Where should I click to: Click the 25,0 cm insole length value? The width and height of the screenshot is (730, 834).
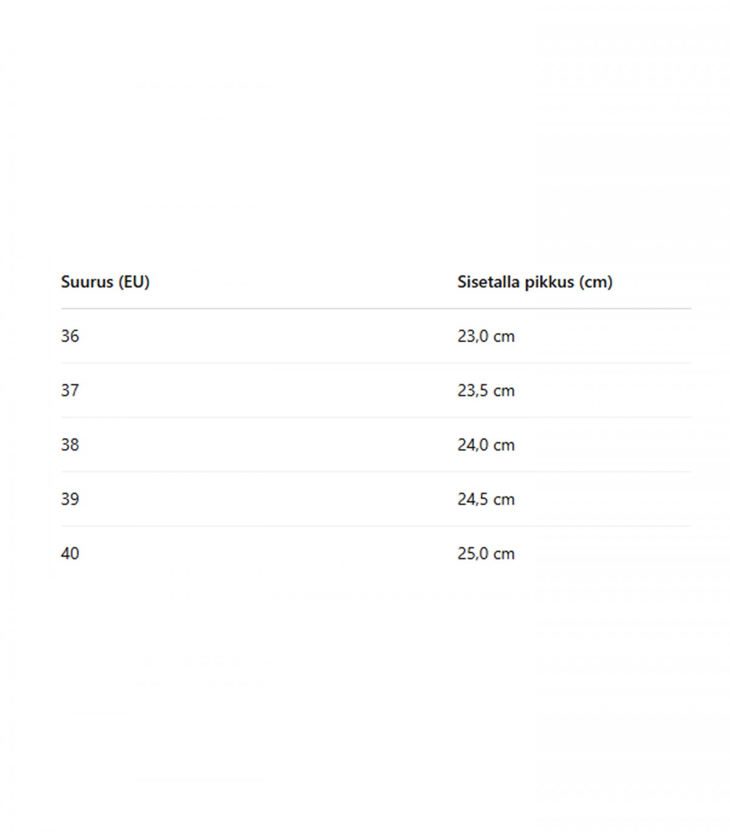[x=486, y=554]
